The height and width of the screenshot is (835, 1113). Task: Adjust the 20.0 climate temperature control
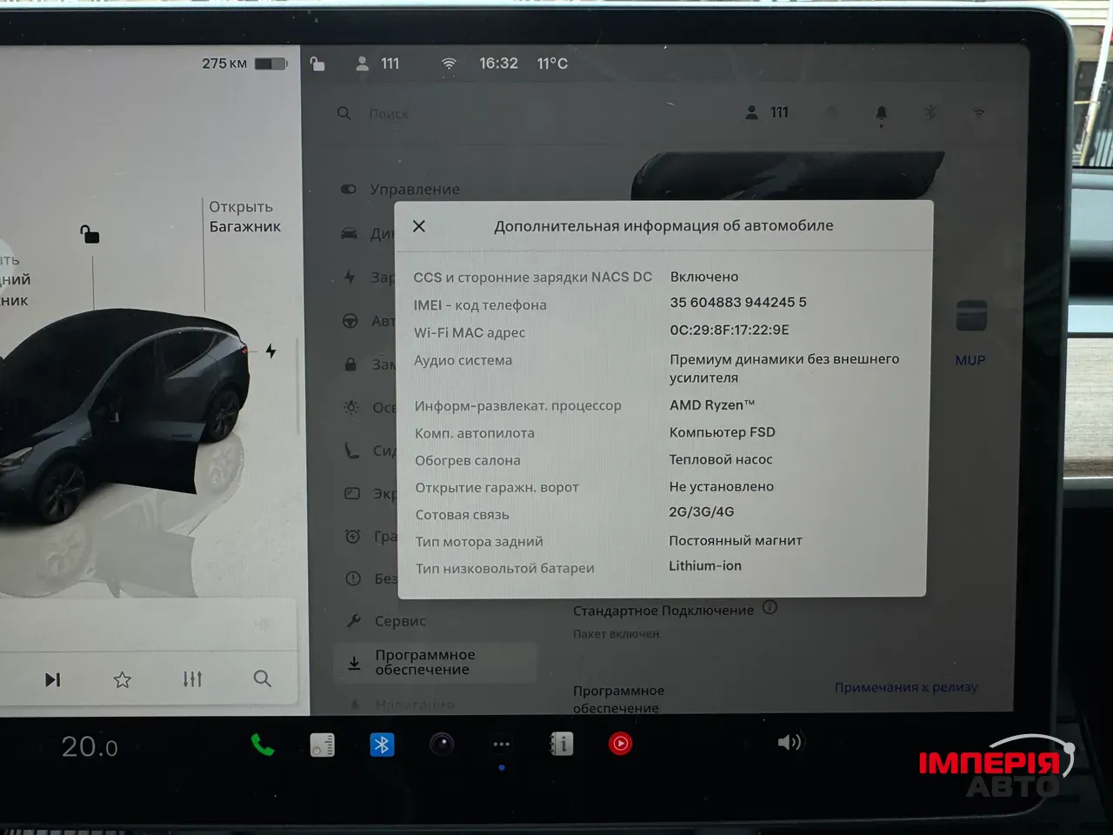click(89, 746)
